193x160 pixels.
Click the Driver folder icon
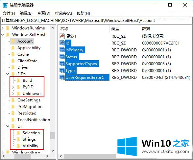13,67
